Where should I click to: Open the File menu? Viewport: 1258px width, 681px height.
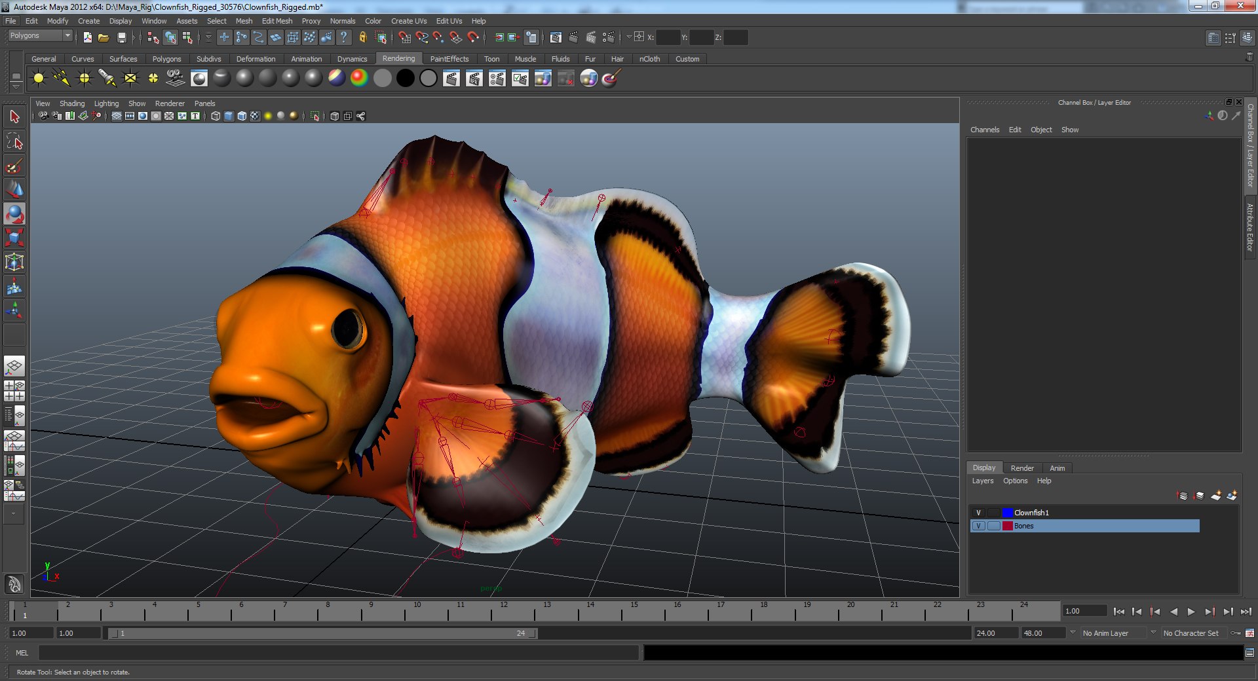[x=10, y=21]
